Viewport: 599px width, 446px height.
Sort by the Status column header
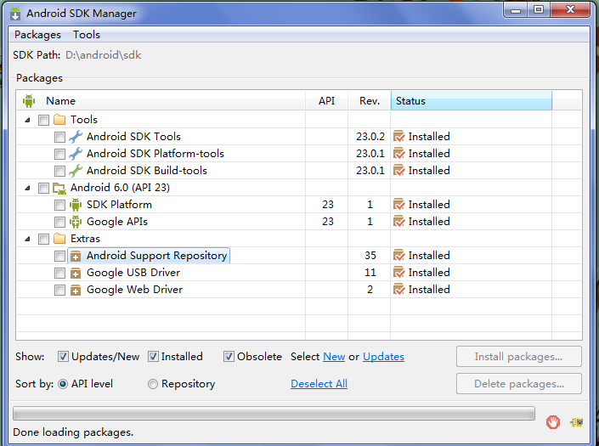pyautogui.click(x=472, y=101)
